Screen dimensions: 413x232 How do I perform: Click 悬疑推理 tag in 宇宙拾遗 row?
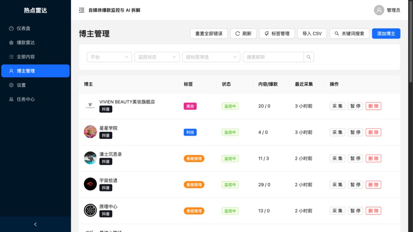194,185
